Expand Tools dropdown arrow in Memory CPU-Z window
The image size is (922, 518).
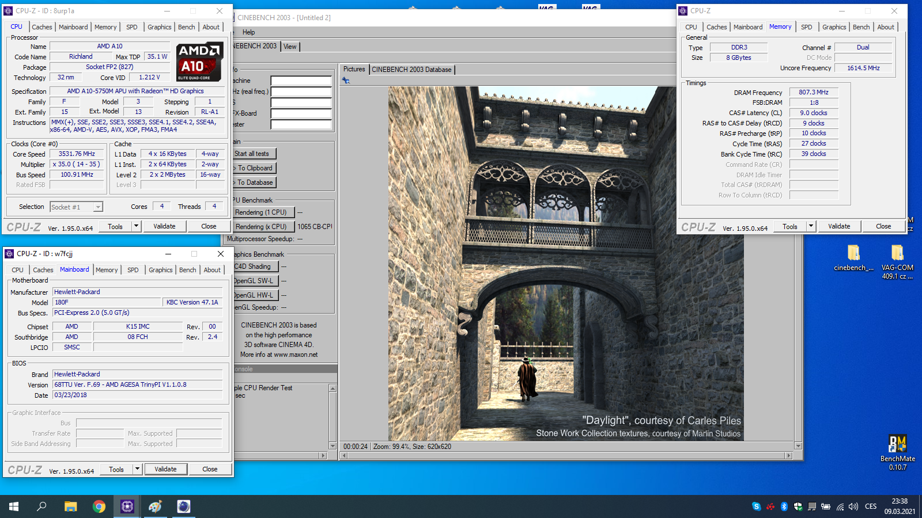click(x=811, y=226)
